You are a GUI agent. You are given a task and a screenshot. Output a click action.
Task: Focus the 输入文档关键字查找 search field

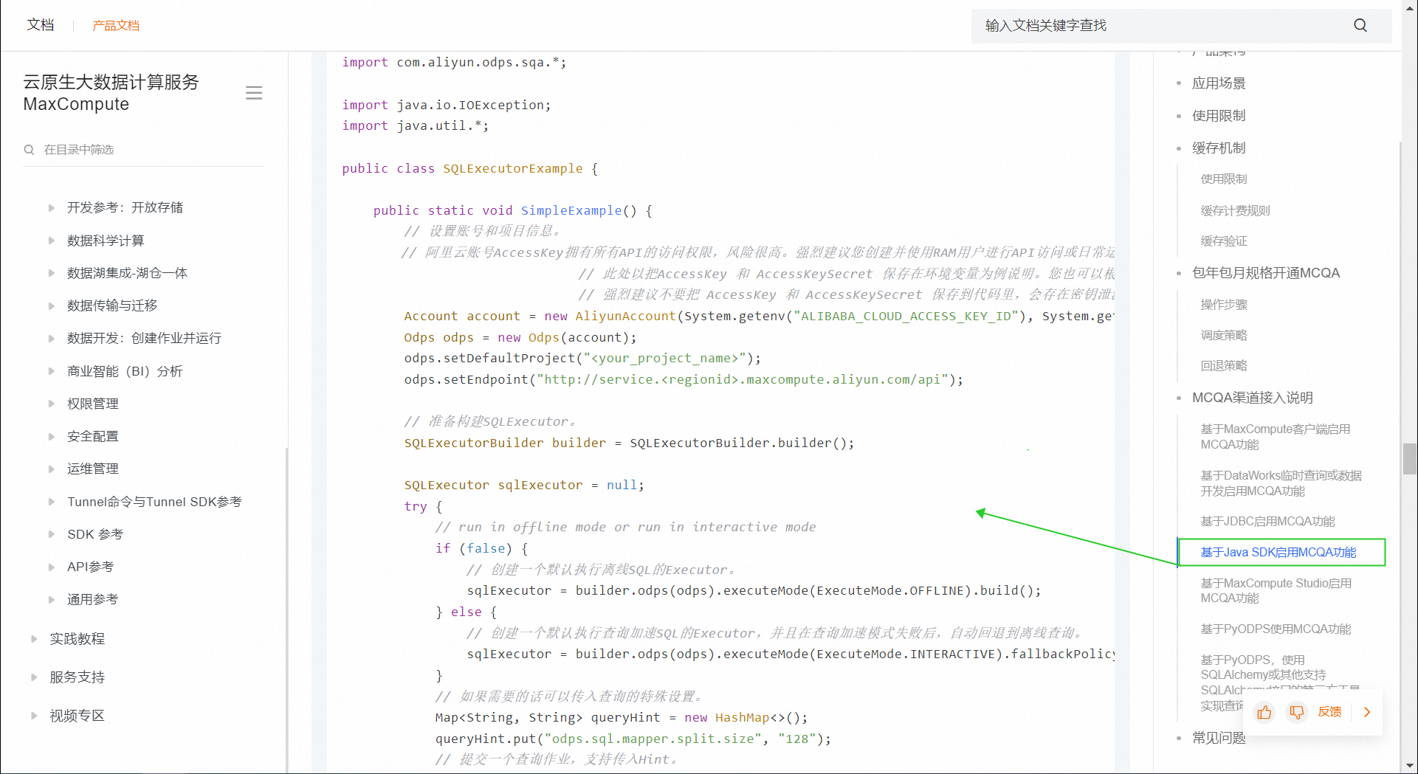point(1182,26)
